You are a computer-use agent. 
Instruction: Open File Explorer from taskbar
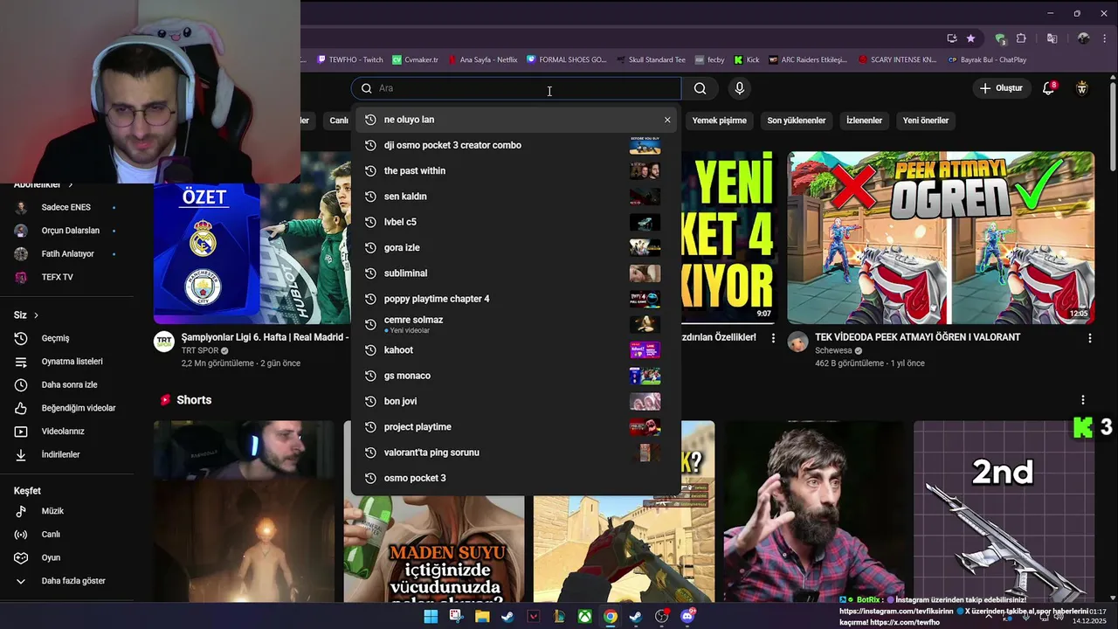pos(482,617)
